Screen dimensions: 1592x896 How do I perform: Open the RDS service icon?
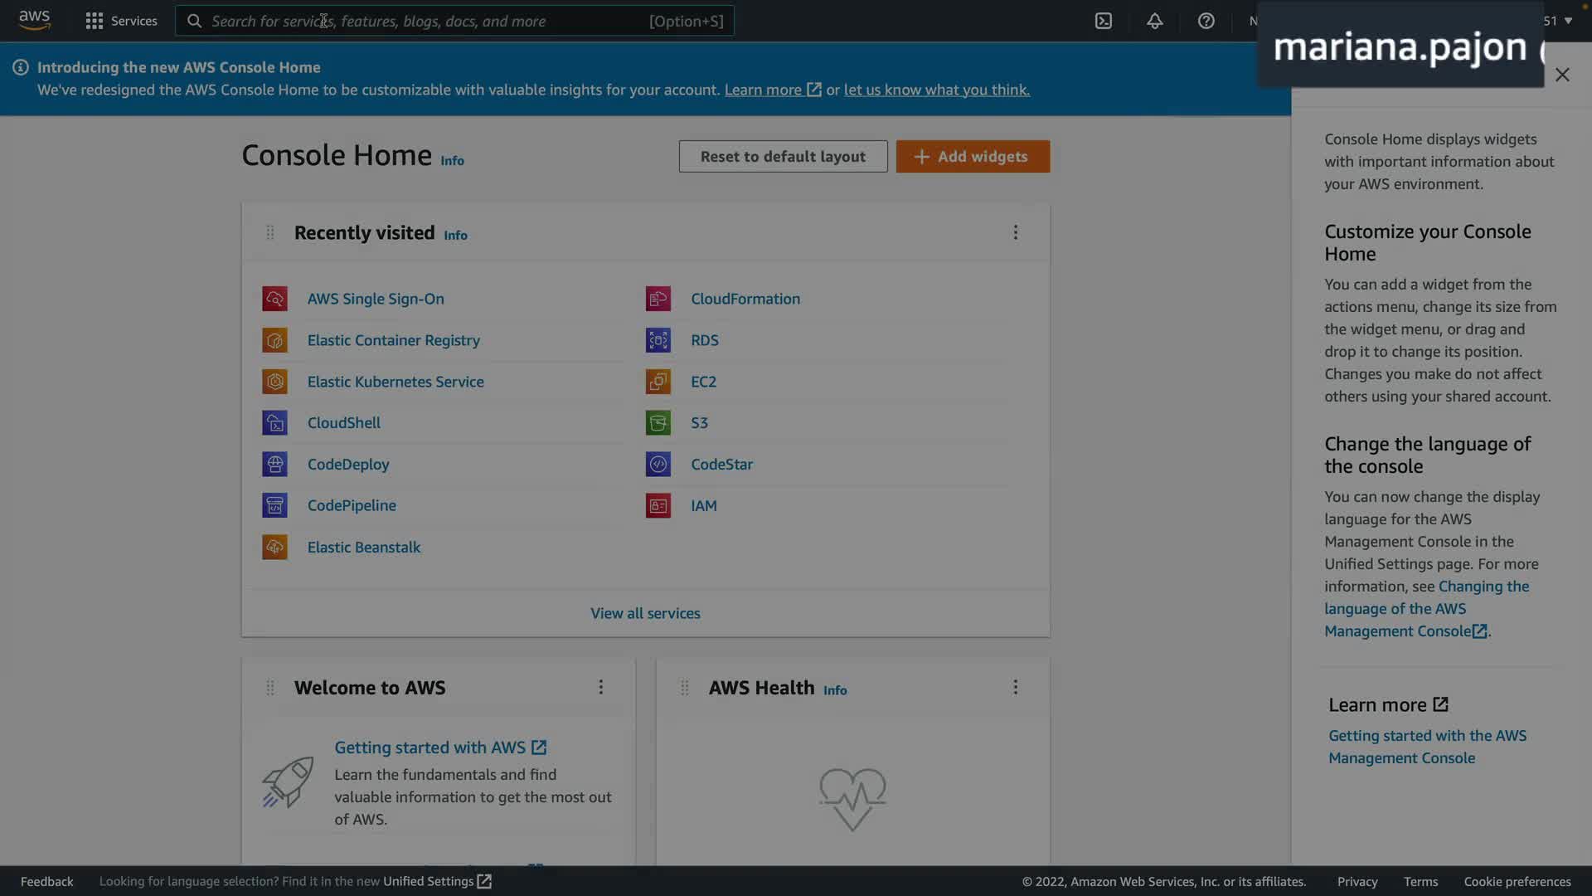click(658, 340)
